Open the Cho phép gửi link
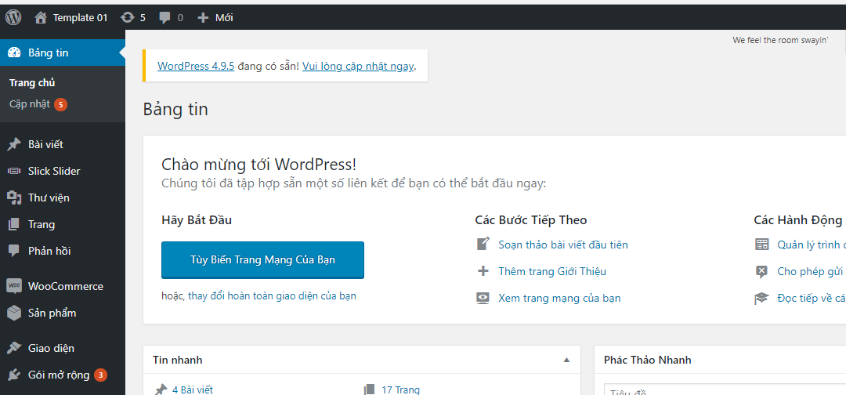 click(812, 271)
